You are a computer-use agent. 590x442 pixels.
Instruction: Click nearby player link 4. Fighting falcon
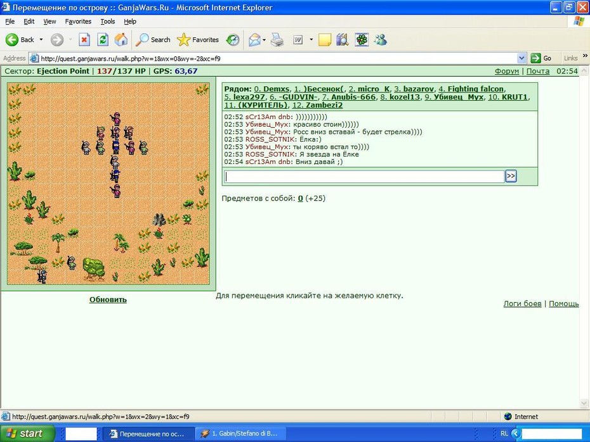[x=471, y=89]
